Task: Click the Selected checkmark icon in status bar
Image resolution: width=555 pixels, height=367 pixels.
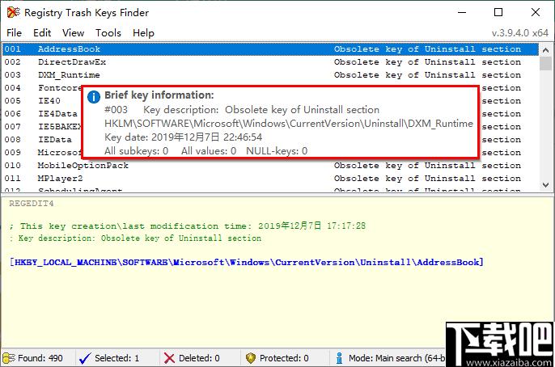Action: [x=85, y=358]
